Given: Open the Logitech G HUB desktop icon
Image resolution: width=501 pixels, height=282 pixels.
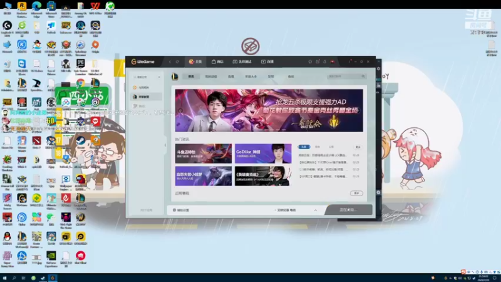Looking at the screenshot, I should [7, 28].
